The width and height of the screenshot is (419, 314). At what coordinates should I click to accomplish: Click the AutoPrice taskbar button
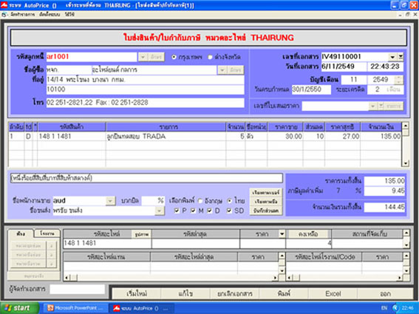(x=142, y=308)
